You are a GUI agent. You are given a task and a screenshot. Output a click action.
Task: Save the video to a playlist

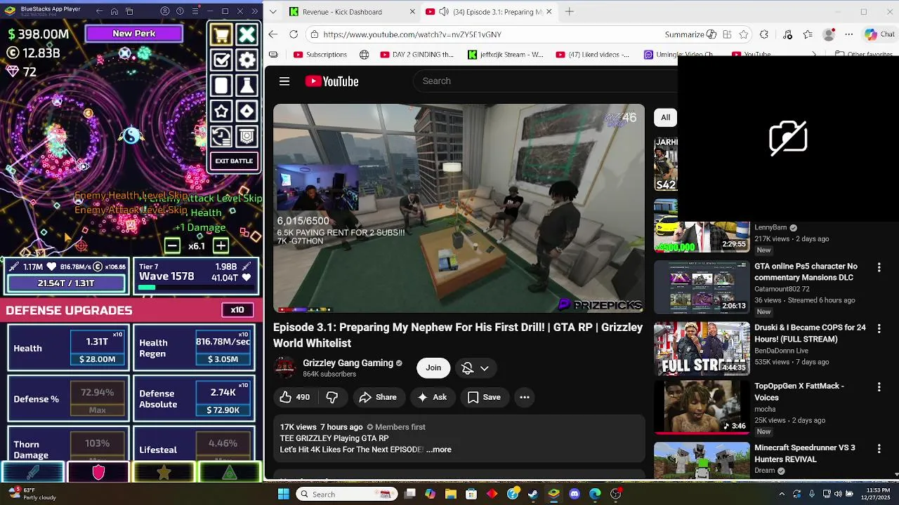coord(484,397)
